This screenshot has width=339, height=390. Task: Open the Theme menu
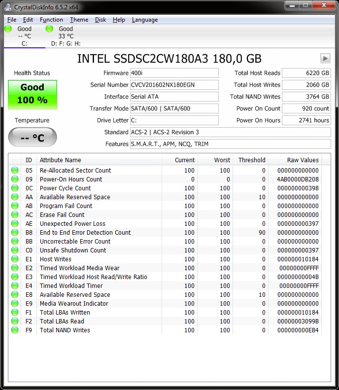(79, 20)
